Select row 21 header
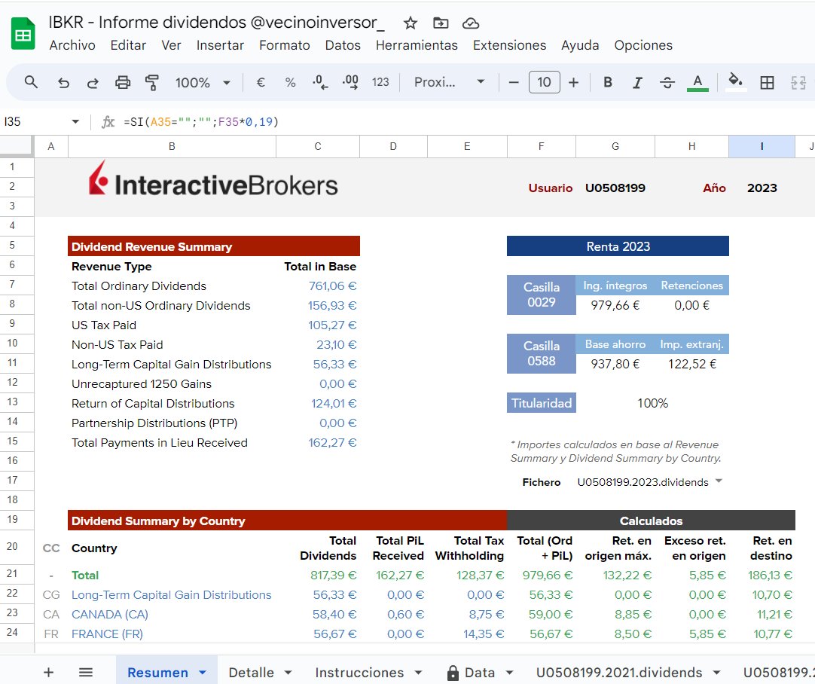 [17, 574]
